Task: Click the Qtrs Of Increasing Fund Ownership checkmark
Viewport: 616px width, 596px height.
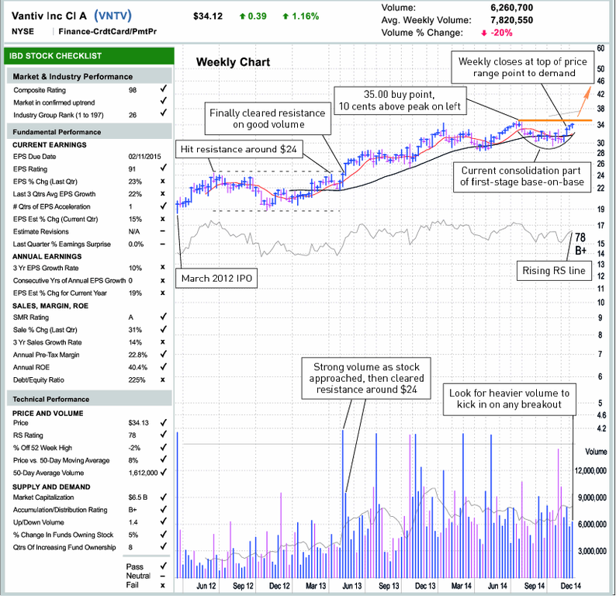Action: (164, 546)
